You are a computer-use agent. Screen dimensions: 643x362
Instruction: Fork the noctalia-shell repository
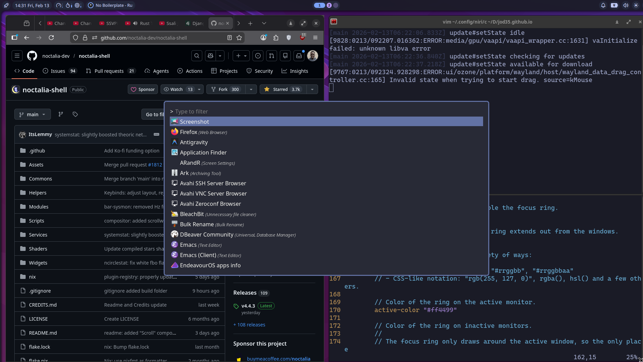point(226,89)
